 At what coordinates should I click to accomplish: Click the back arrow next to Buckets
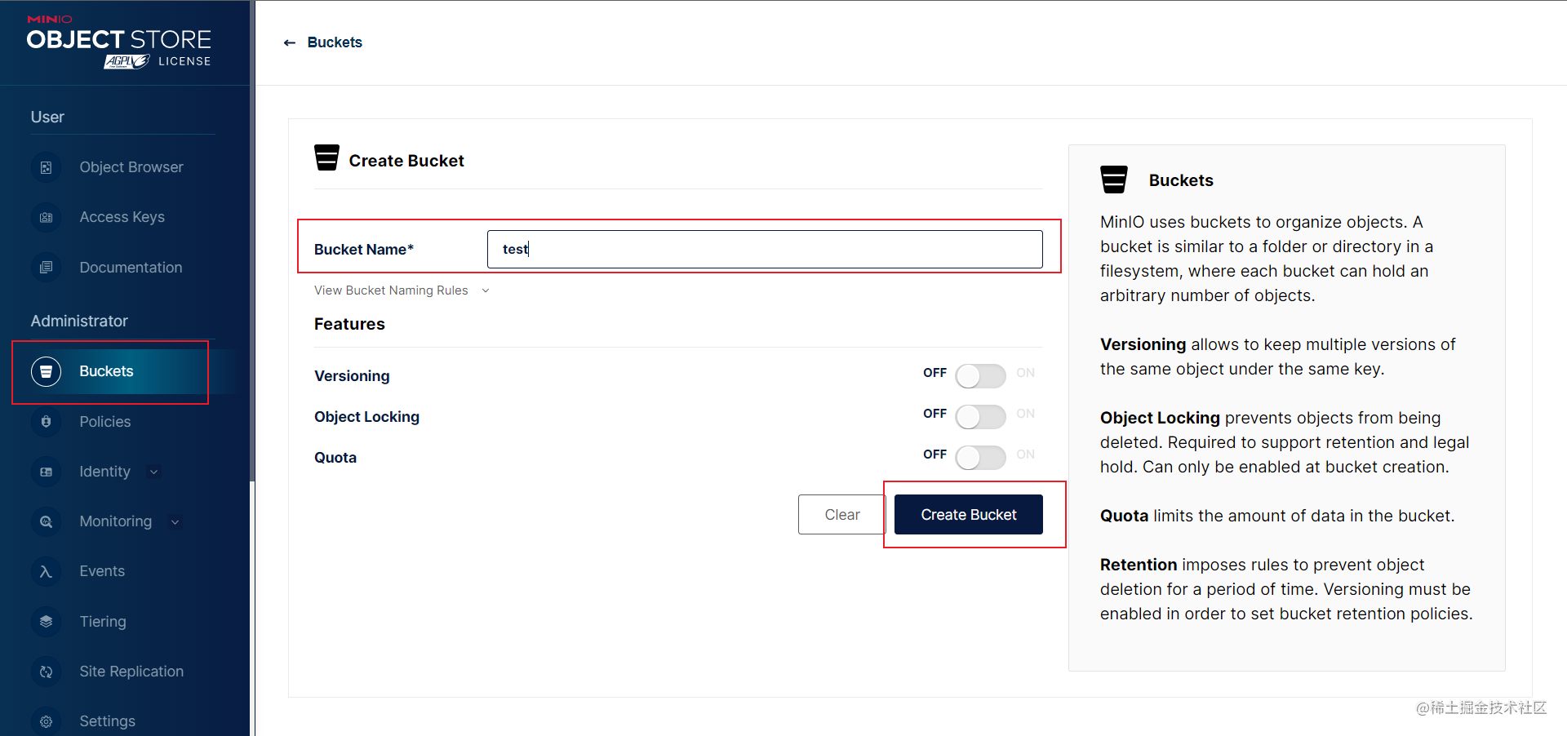pos(289,42)
